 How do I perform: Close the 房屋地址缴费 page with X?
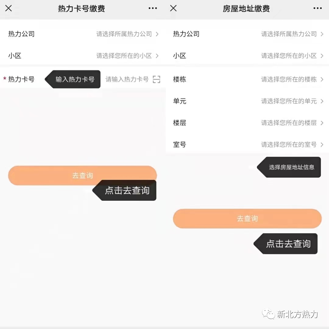pos(173,8)
